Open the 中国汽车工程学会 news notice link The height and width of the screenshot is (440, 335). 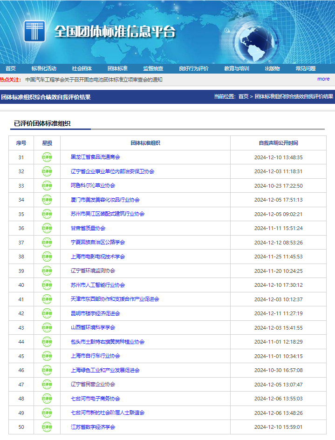(x=94, y=80)
